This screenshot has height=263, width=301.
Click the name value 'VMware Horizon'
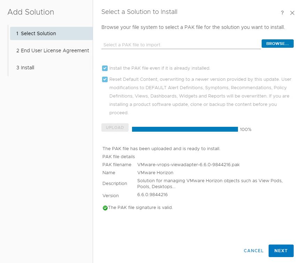[155, 172]
